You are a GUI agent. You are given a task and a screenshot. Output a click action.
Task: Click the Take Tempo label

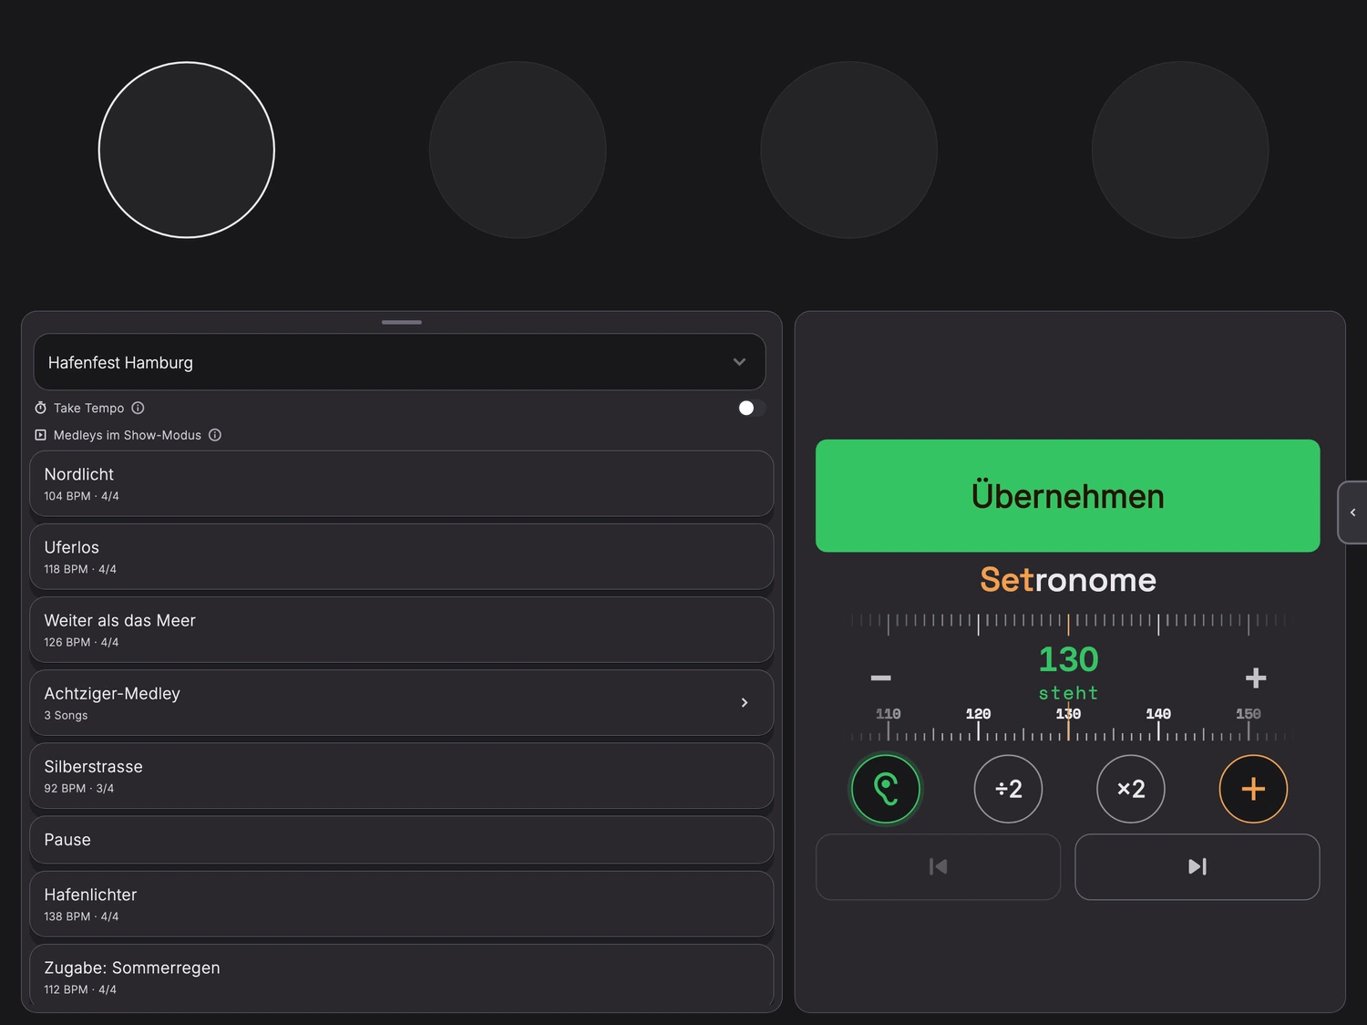pos(88,408)
